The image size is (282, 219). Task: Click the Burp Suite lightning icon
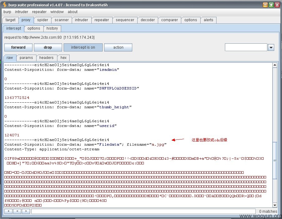(x=5, y=5)
